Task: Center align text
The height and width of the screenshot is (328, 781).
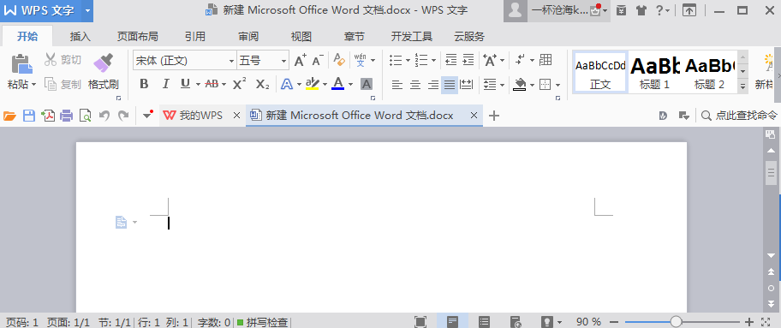Action: [414, 85]
